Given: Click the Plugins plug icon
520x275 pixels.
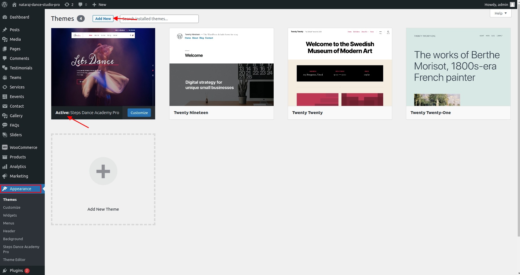Looking at the screenshot, I should click(5, 271).
